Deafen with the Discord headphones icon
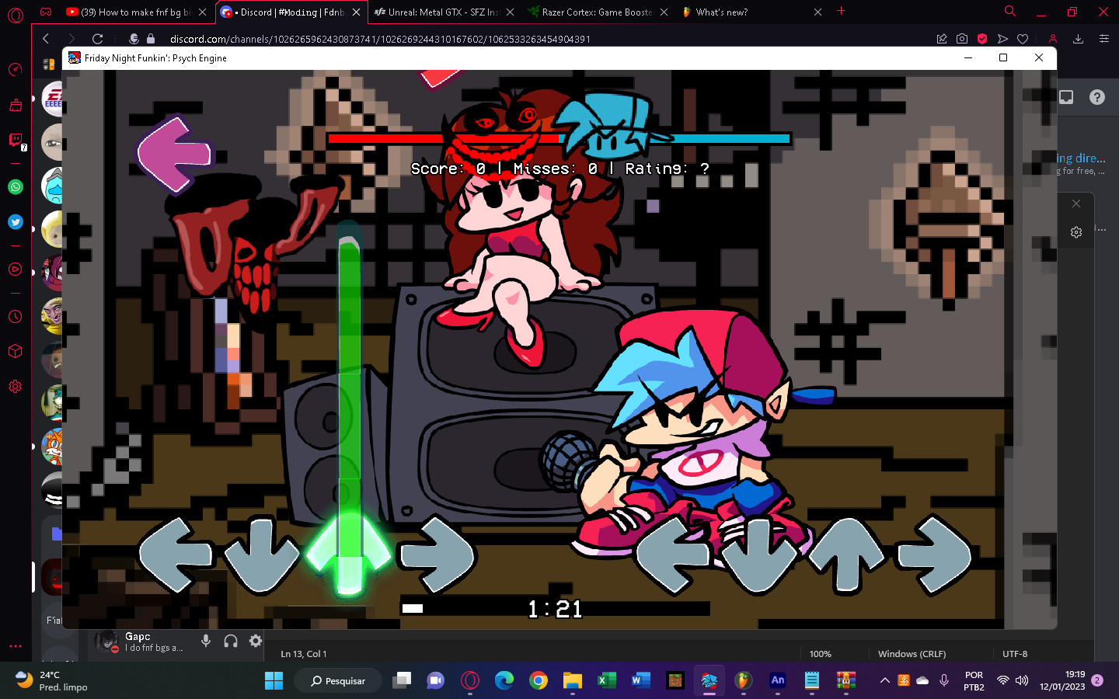This screenshot has width=1119, height=699. point(231,641)
